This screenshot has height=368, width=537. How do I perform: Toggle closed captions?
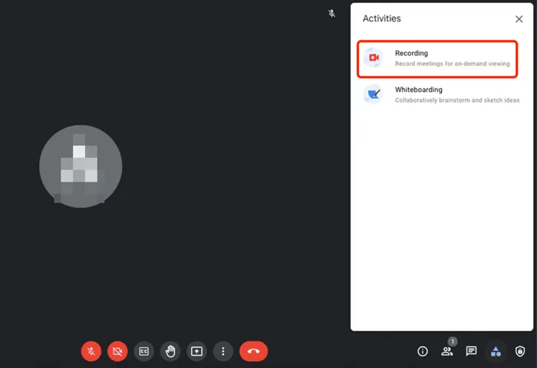(144, 351)
